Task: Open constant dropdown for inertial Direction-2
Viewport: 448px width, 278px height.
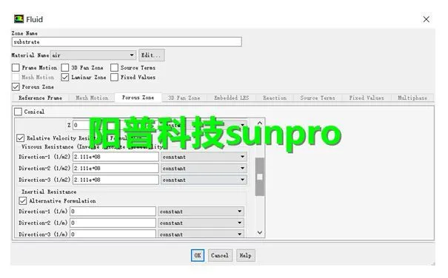Action: click(201, 223)
